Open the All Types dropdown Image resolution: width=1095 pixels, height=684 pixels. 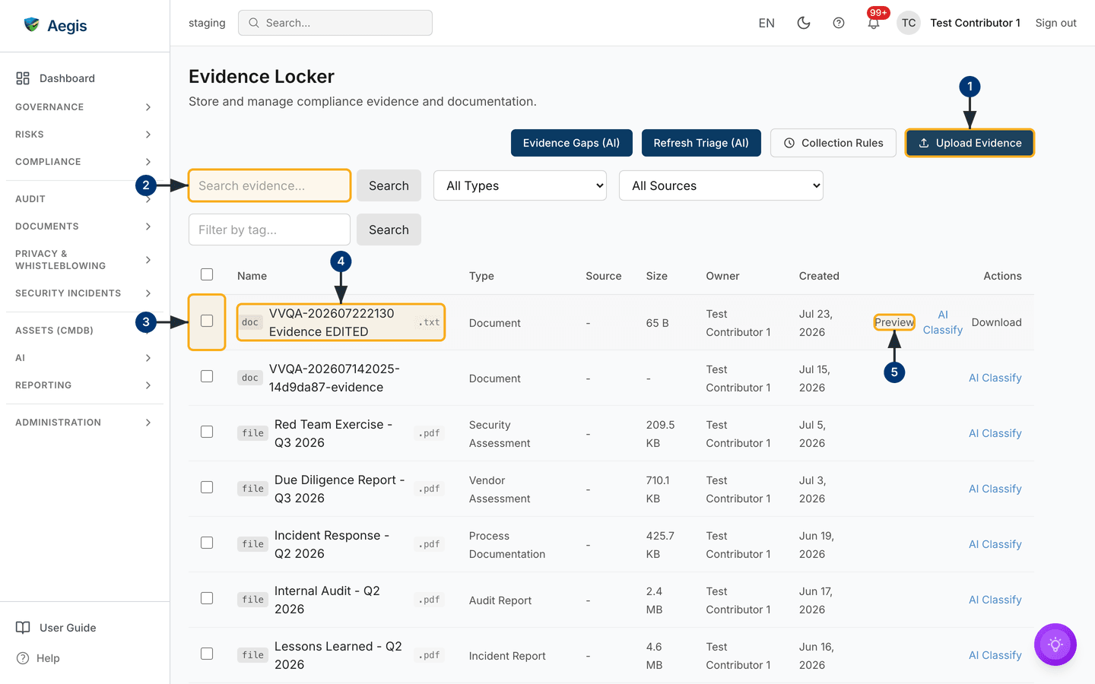520,185
